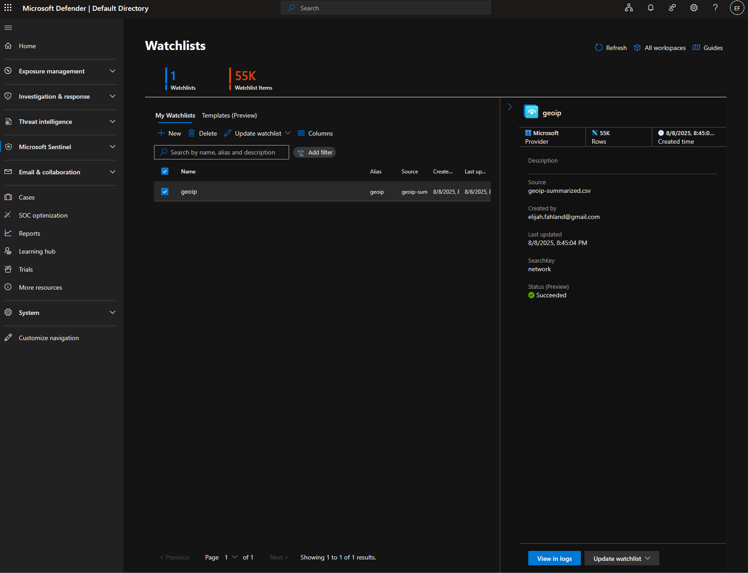Open the settings gear in header
This screenshot has width=748, height=573.
pos(694,8)
